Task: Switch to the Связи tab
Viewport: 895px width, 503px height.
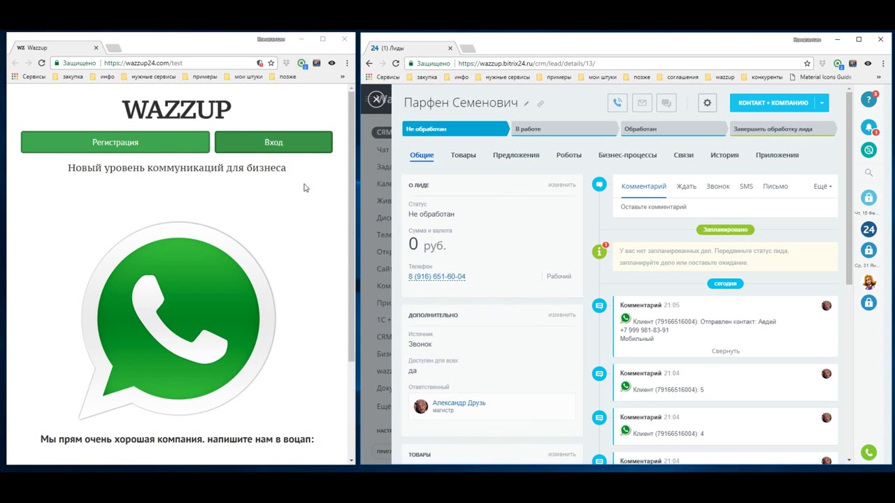Action: pos(683,155)
